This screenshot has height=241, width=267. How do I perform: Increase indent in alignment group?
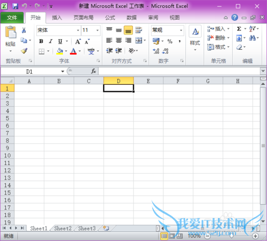click(119, 51)
